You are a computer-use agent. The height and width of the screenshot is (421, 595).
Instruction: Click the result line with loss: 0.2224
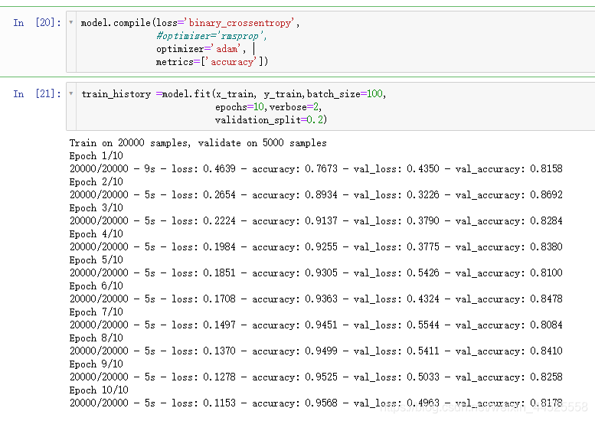tap(315, 220)
